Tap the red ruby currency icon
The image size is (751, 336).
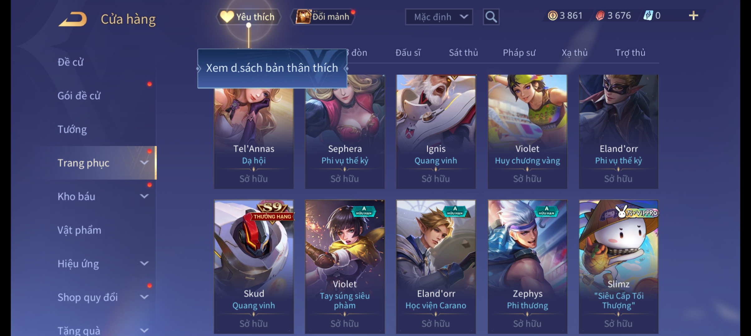pos(600,16)
